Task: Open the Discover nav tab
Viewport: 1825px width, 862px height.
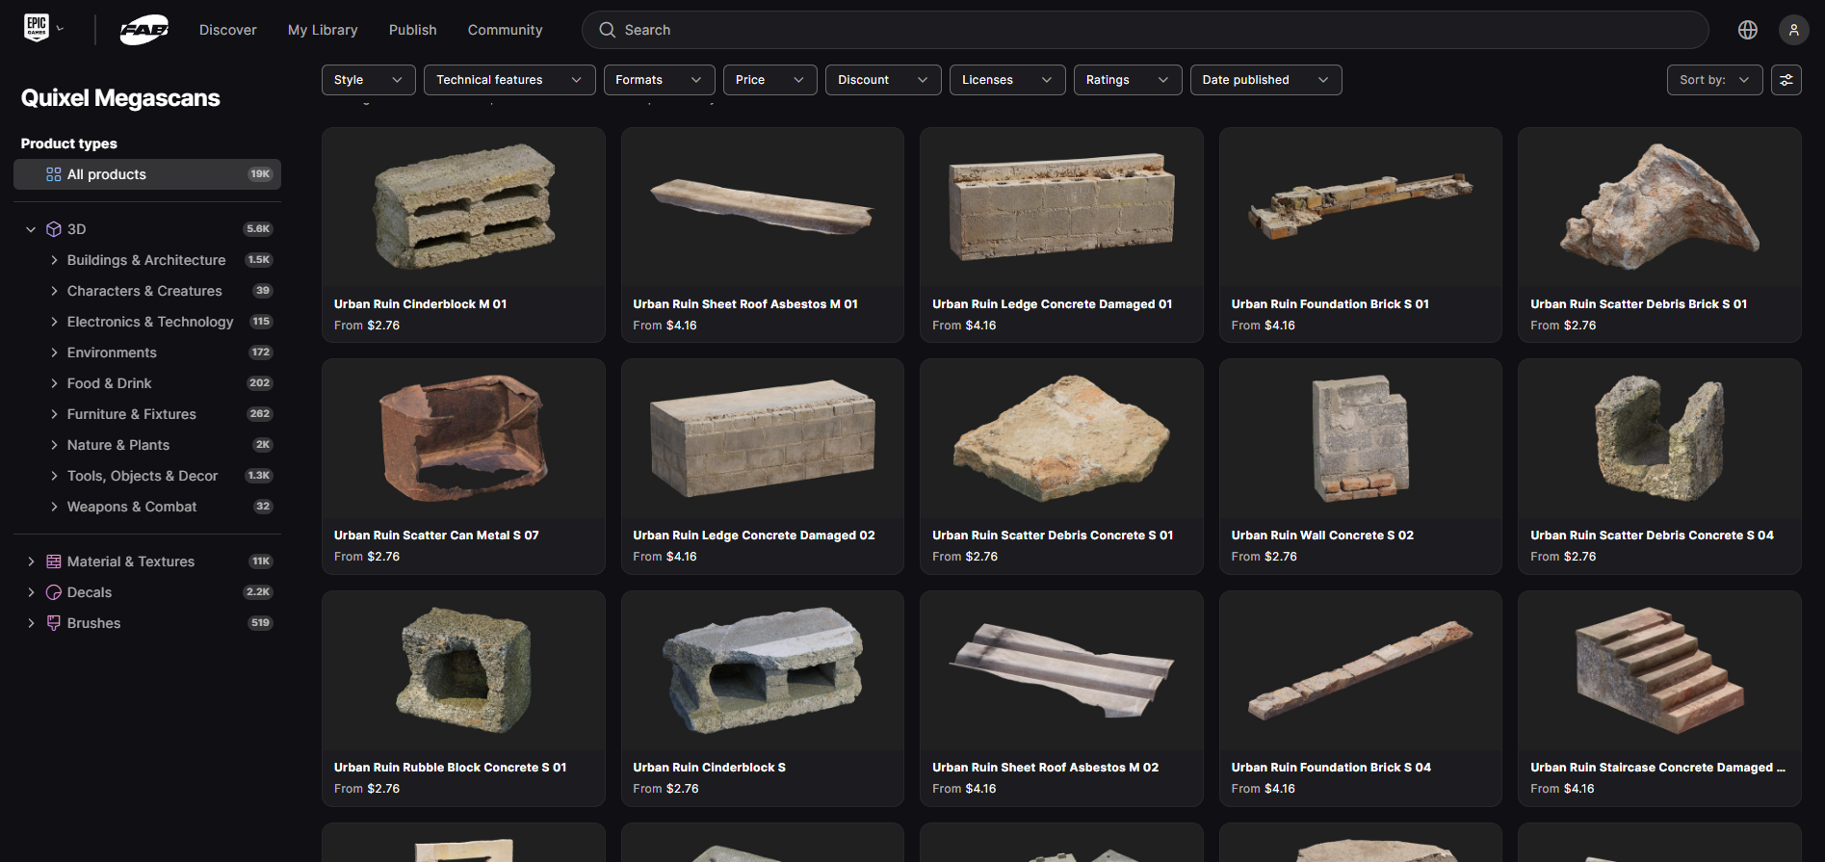Action: point(228,30)
